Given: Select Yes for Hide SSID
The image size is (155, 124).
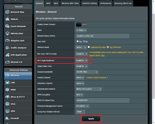Looking at the screenshot, I should coord(77,41).
